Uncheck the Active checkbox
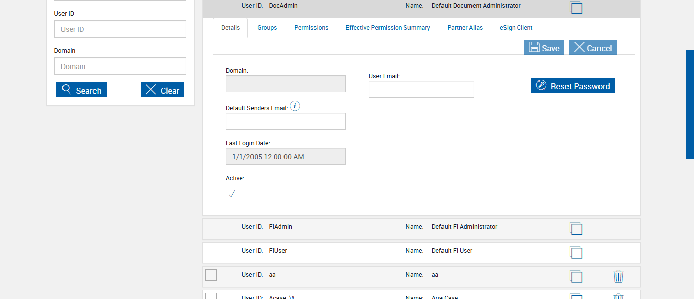Viewport: 694px width, 299px height. coord(231,194)
